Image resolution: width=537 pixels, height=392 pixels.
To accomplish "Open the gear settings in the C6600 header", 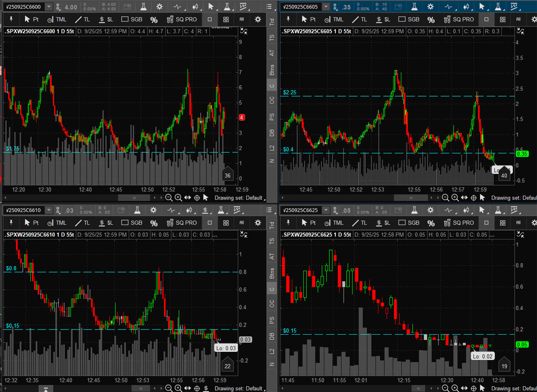I will pyautogui.click(x=159, y=7).
